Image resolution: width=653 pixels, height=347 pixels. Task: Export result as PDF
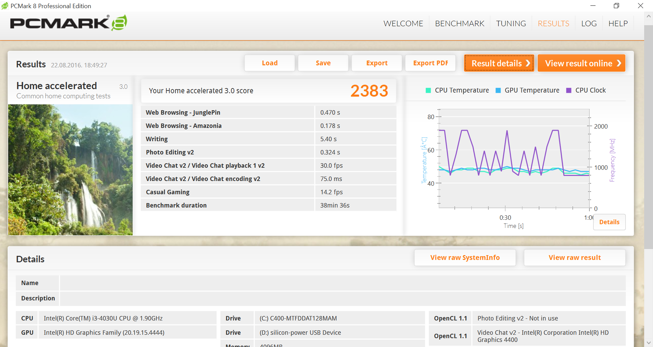point(430,63)
